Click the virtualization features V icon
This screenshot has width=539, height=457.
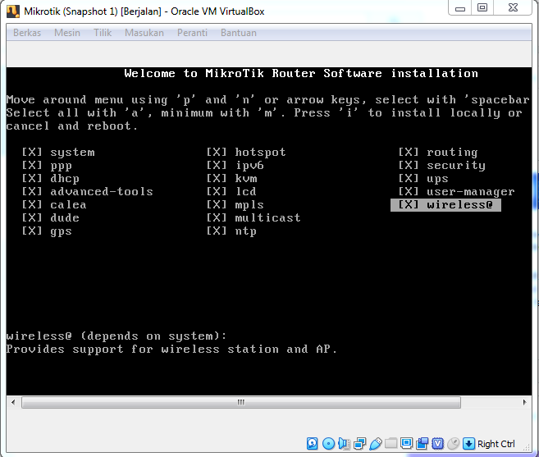pyautogui.click(x=437, y=444)
